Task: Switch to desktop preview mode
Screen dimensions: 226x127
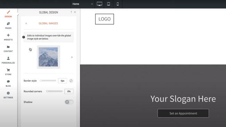Action: 99,4
